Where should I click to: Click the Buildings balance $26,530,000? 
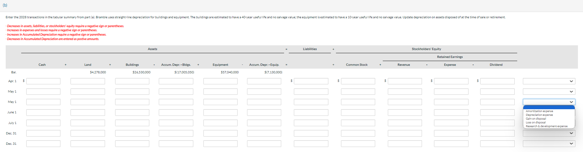point(141,72)
